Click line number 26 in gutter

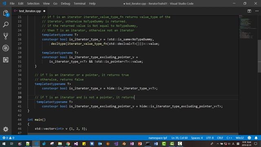pyautogui.click(x=20, y=39)
